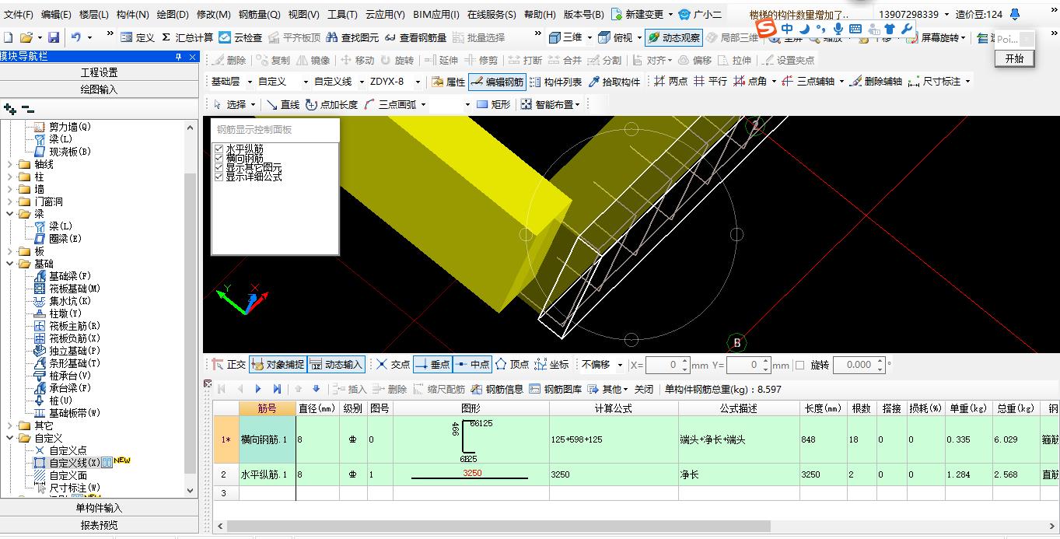
Task: Open 查看钢筋量 view rebar quantity
Action: click(x=415, y=37)
